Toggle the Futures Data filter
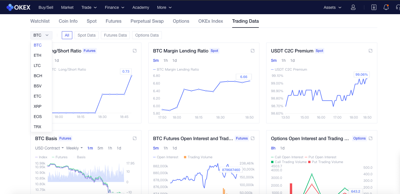Image resolution: width=400 pixels, height=194 pixels. [115, 35]
